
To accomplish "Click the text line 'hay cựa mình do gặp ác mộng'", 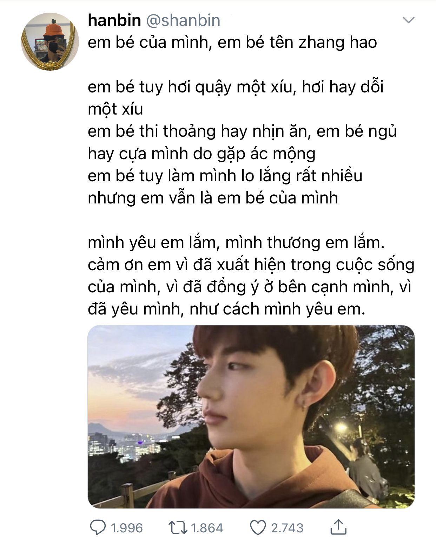I will [202, 154].
